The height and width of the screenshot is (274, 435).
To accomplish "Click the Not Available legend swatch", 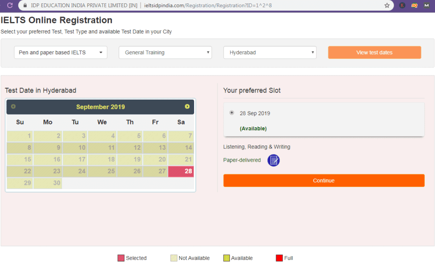I will pos(174,258).
